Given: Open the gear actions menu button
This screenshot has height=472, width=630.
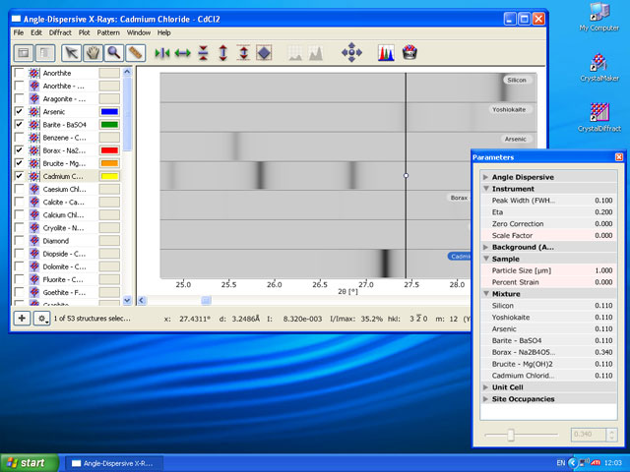Looking at the screenshot, I should 41,319.
